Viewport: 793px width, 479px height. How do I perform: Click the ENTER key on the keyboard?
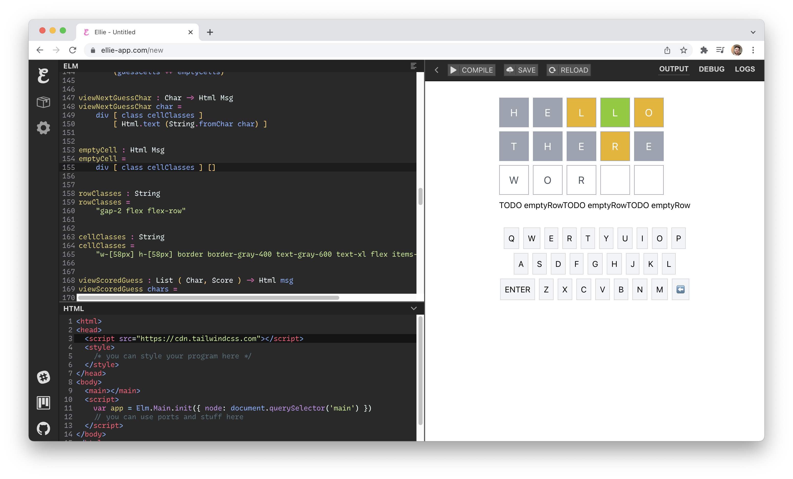[517, 289]
